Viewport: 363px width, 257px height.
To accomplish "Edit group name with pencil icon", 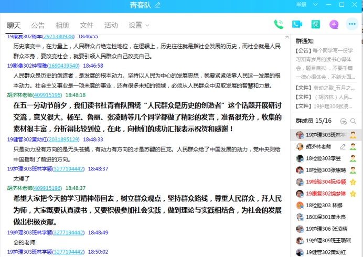I will point(157,5).
